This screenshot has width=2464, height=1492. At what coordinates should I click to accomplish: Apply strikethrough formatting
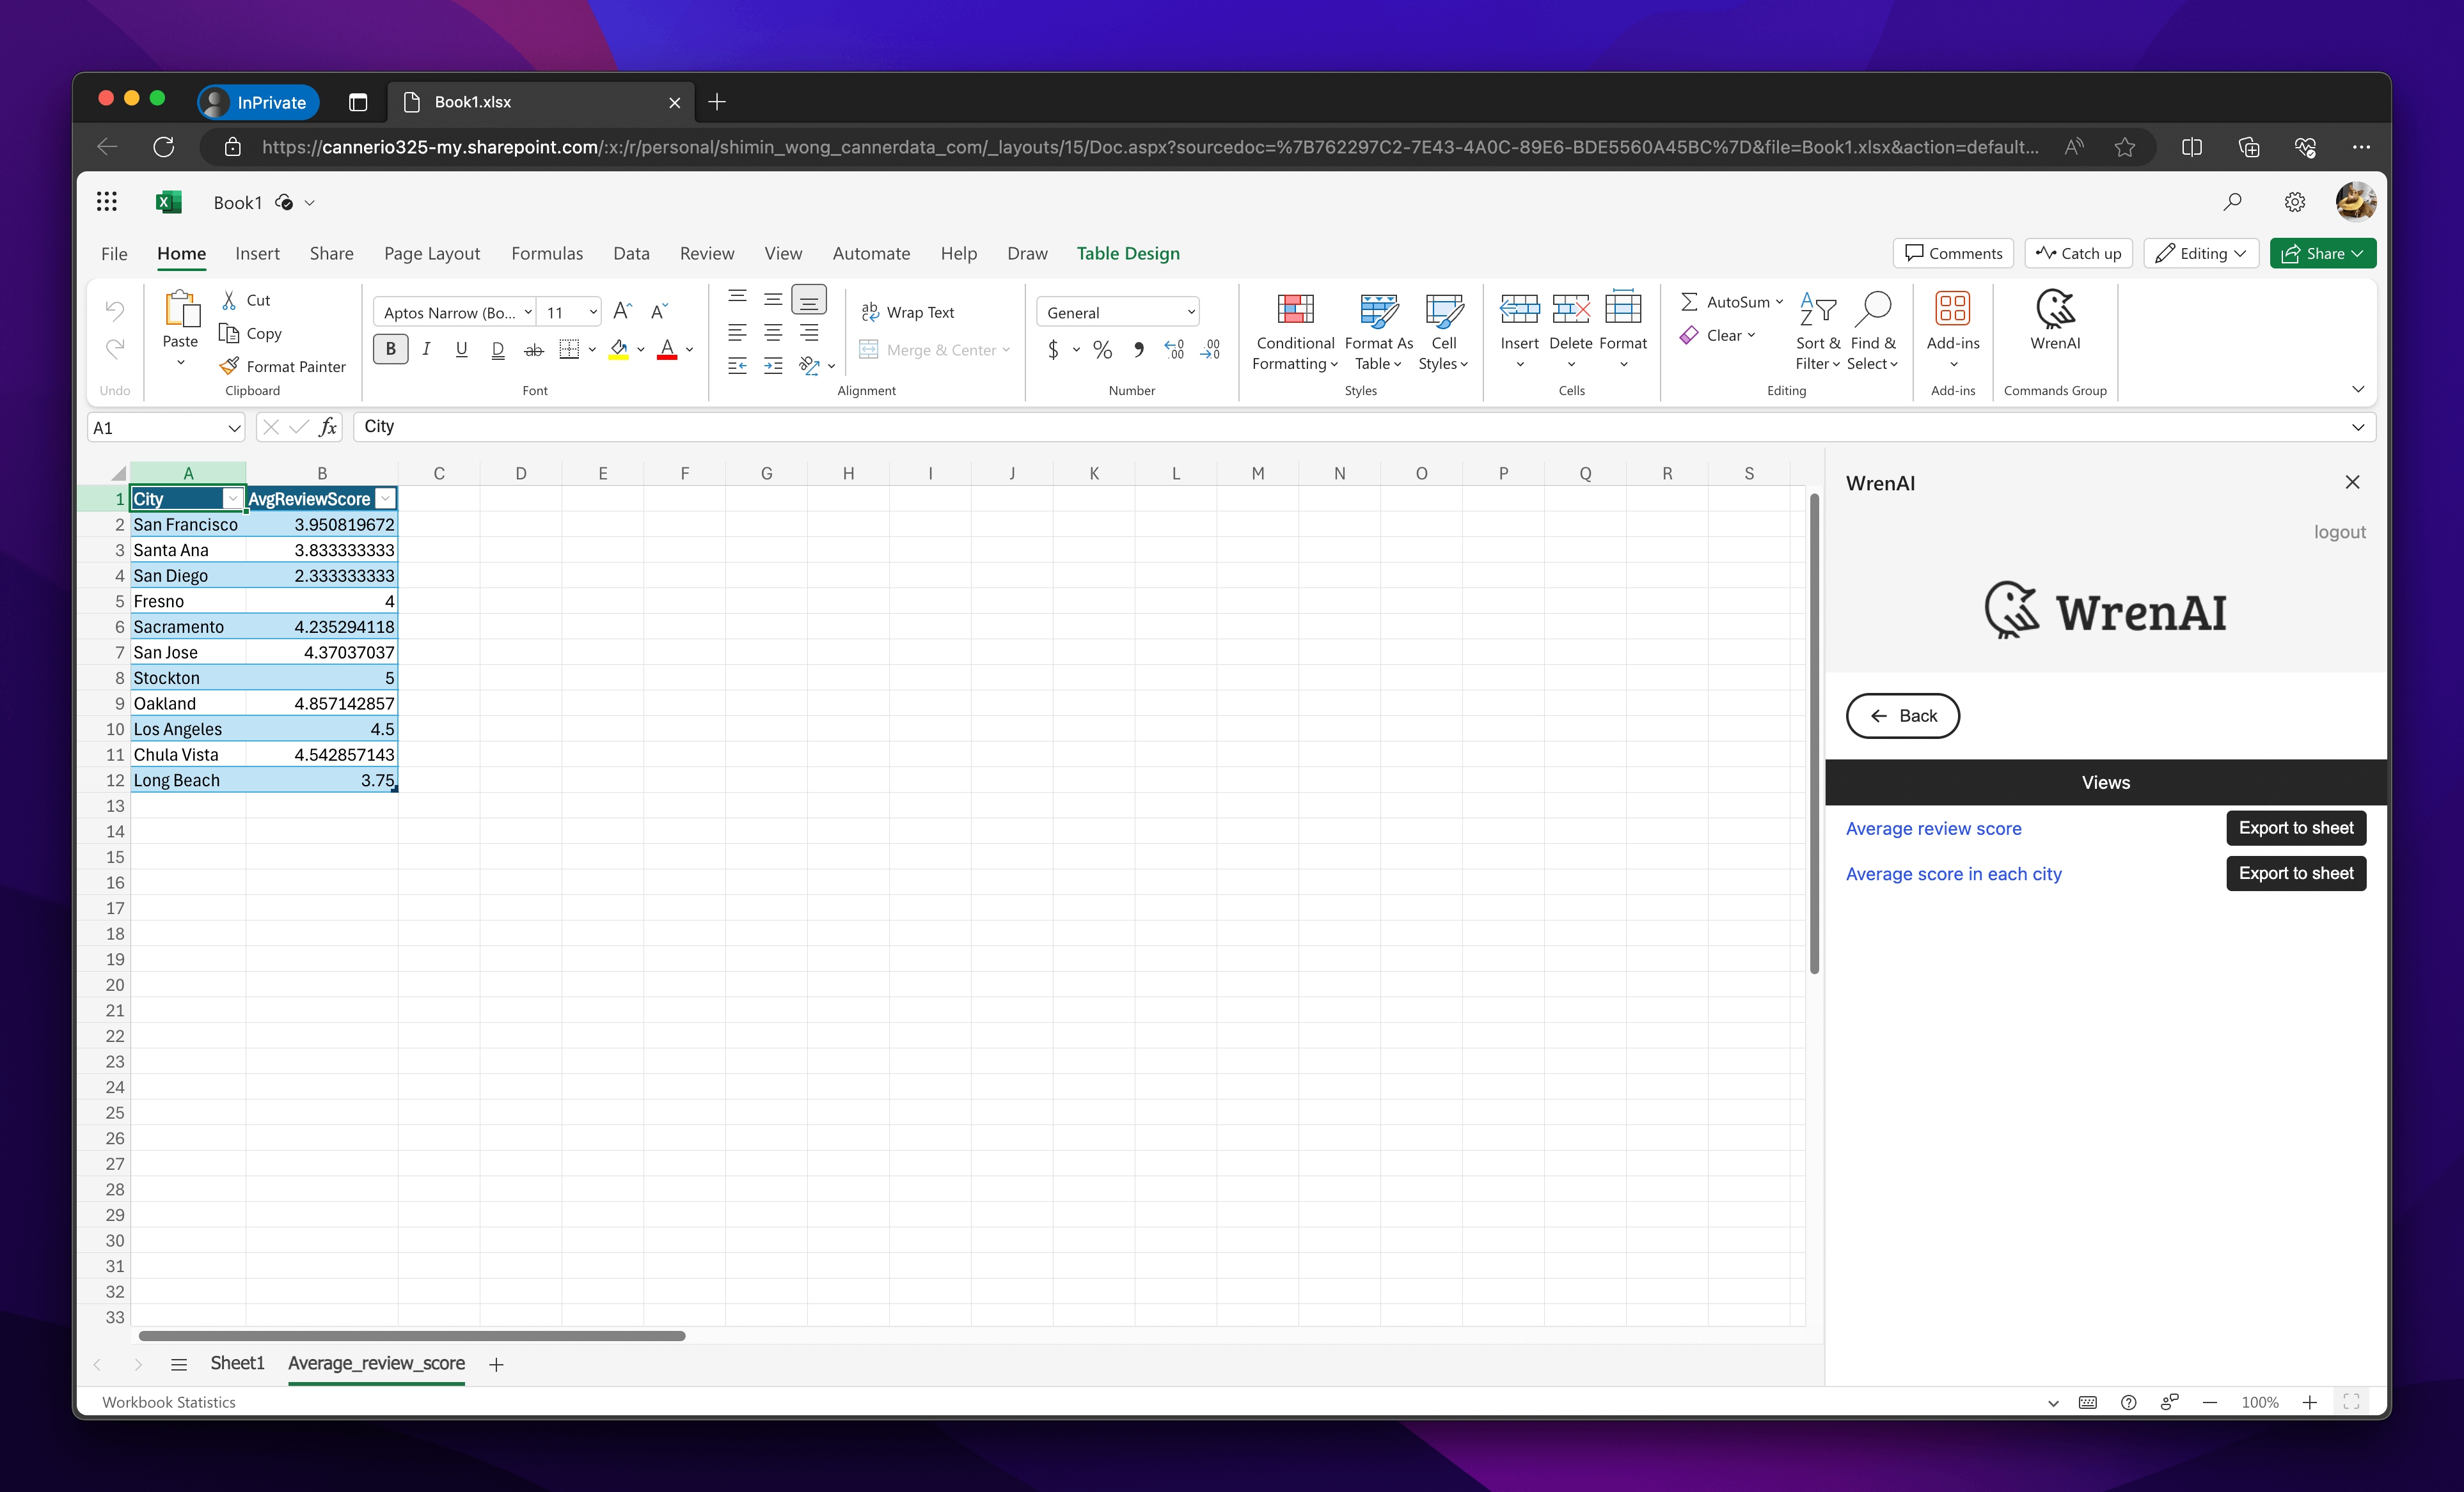533,350
